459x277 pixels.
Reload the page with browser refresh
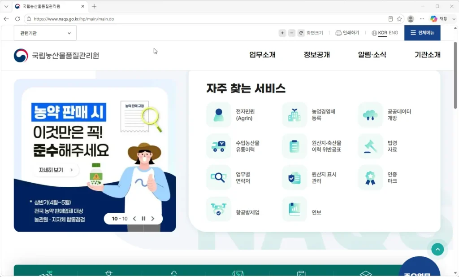(17, 19)
